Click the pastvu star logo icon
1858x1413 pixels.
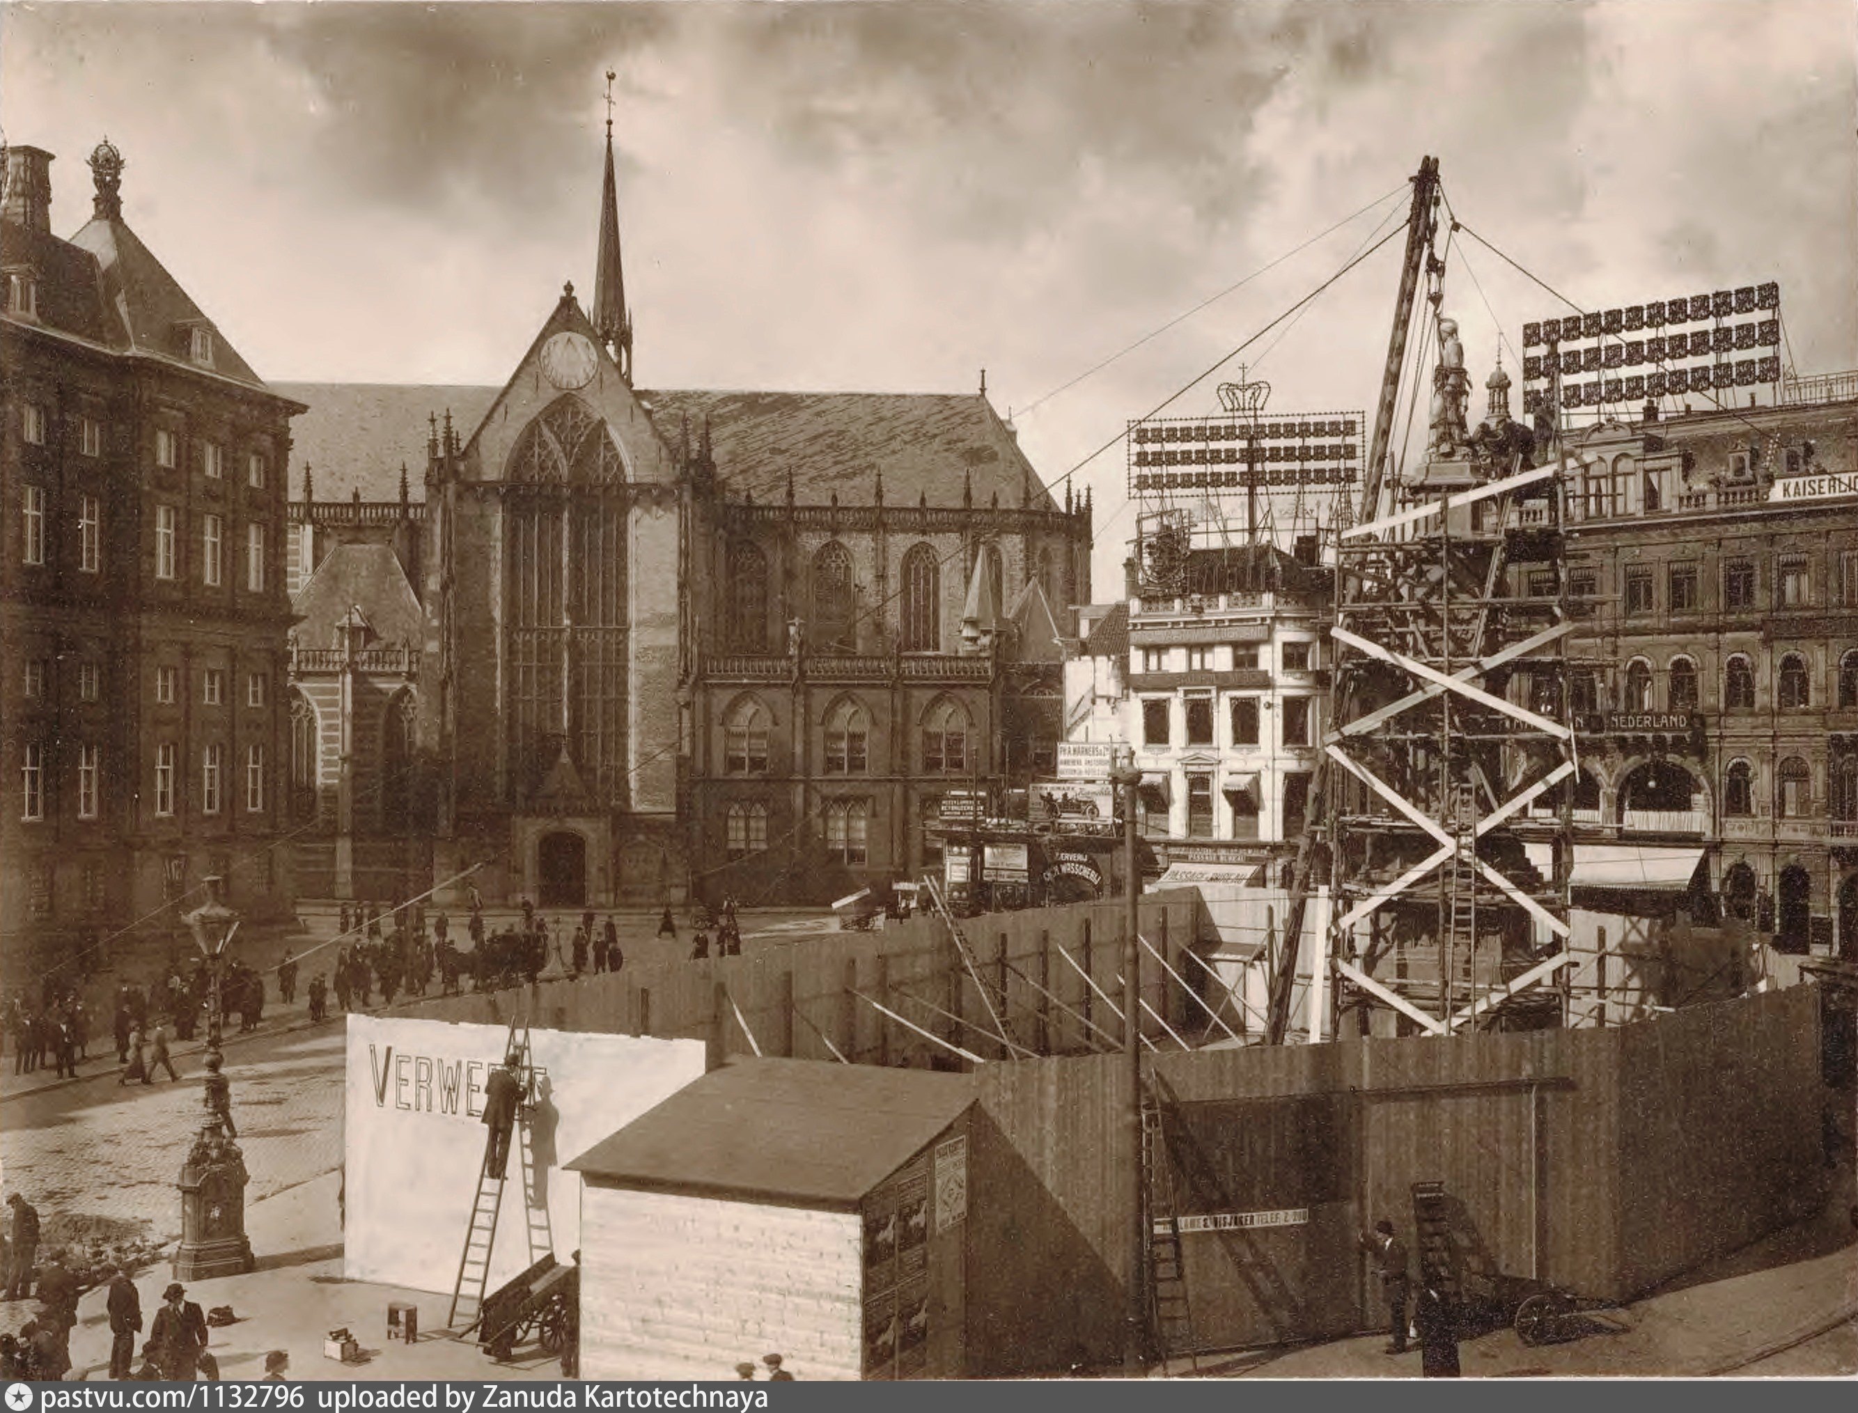[x=19, y=1398]
